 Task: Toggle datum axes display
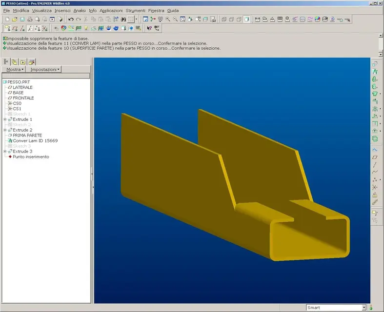tap(22, 28)
